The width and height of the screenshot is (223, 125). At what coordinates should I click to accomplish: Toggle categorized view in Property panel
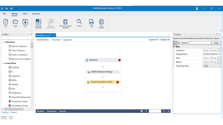175,43
